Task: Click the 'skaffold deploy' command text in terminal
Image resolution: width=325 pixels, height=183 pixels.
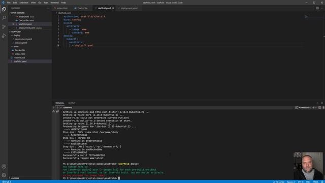Action: point(128,164)
